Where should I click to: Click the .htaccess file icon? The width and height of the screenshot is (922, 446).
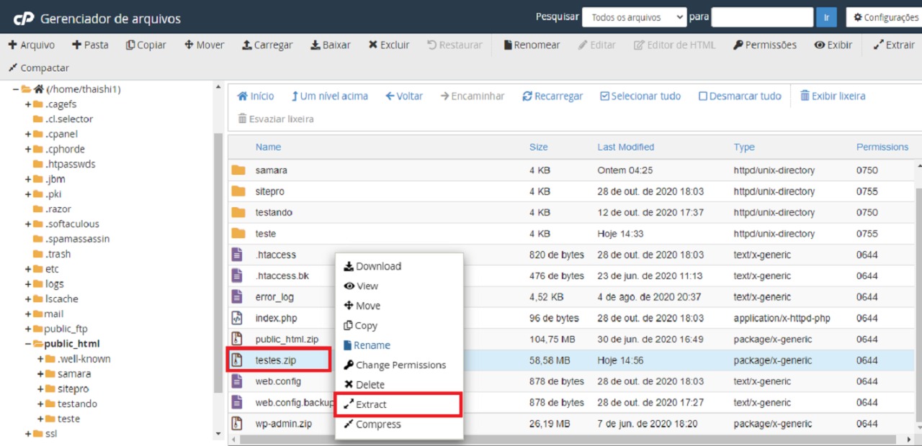(236, 255)
